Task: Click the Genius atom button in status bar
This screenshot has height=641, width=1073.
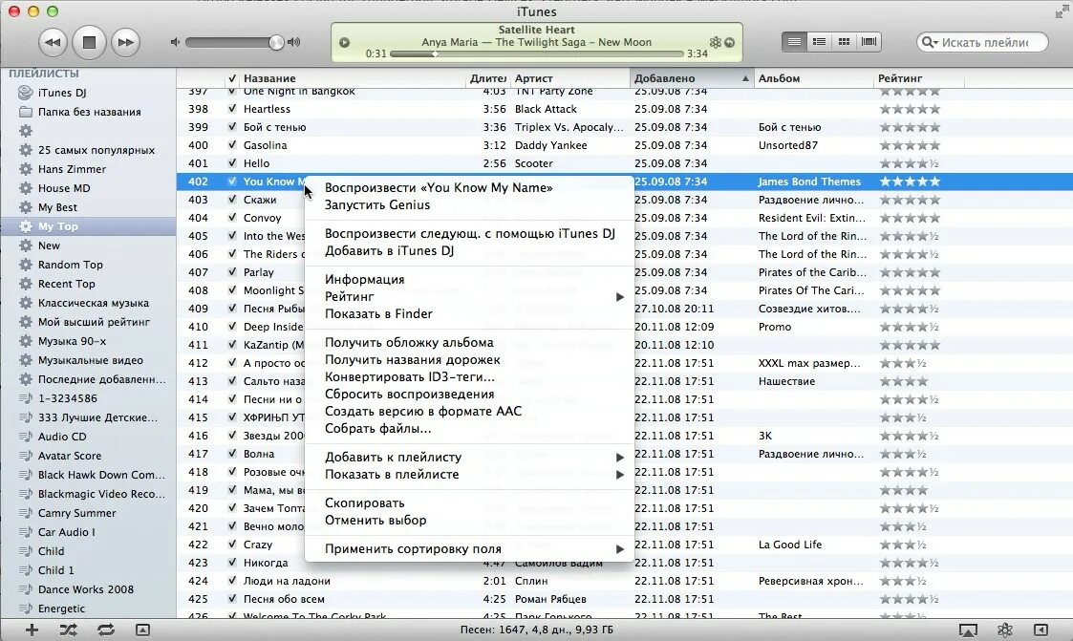Action: [x=1004, y=630]
